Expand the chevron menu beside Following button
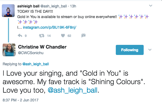Viewport: 162px width, 103px height. point(150,50)
